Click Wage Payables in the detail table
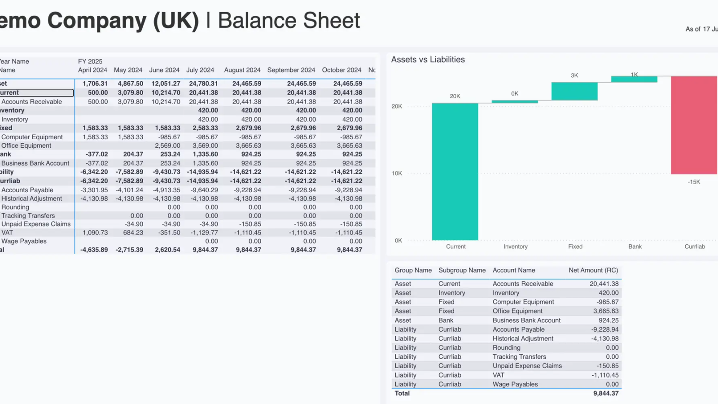Screen dimensions: 718x404 click(x=515, y=384)
